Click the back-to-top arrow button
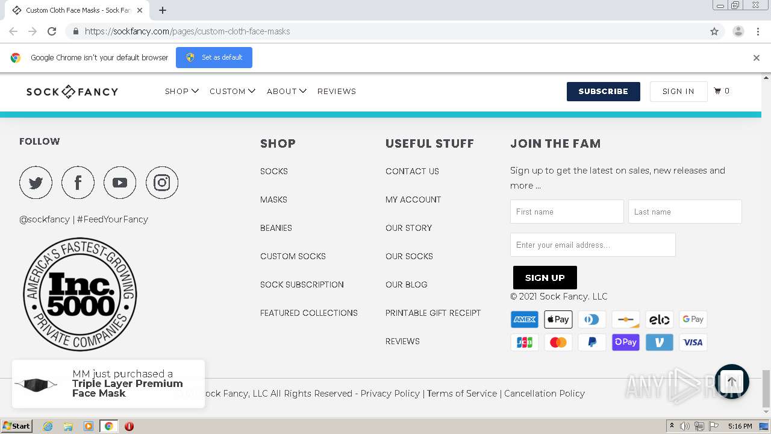 (x=731, y=382)
